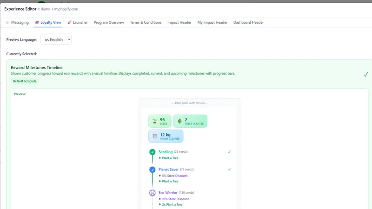Click the 2 Trees Planted stat badge

click(190, 121)
